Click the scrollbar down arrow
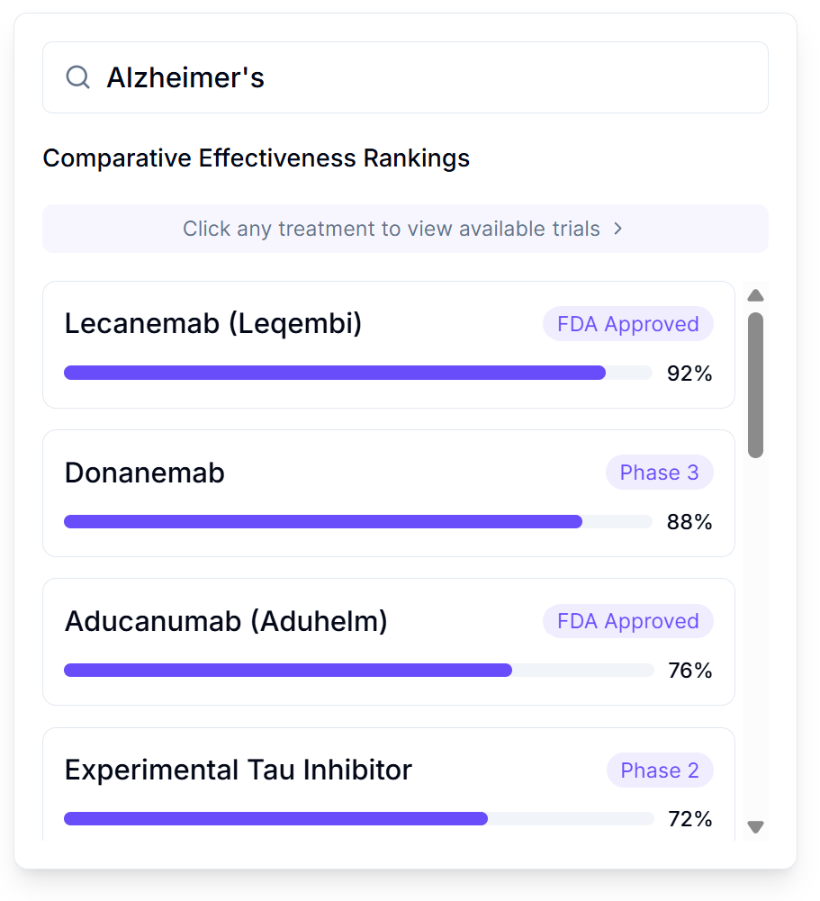The height and width of the screenshot is (901, 820). click(x=756, y=827)
